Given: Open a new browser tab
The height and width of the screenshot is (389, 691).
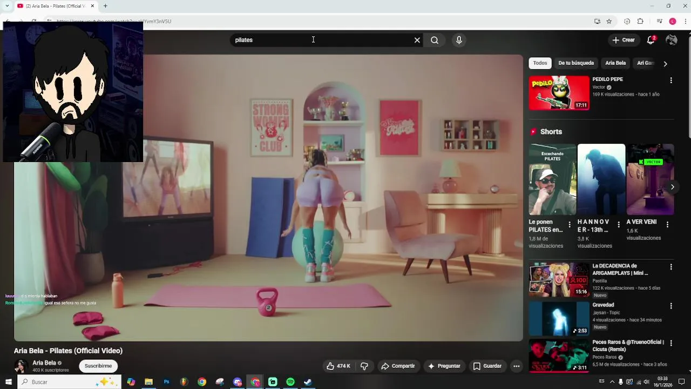Looking at the screenshot, I should click(105, 6).
